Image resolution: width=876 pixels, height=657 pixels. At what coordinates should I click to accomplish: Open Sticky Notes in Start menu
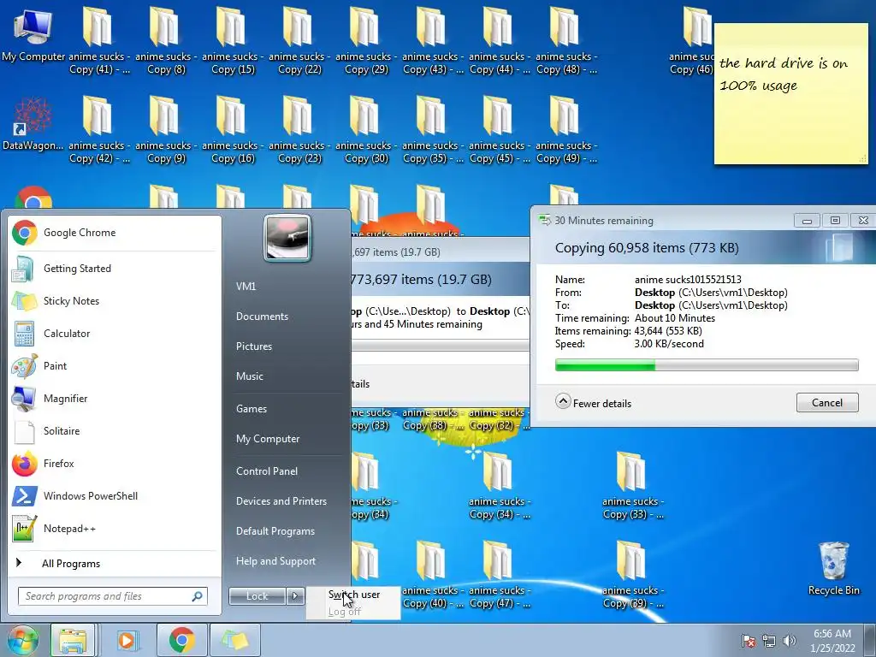(115, 300)
